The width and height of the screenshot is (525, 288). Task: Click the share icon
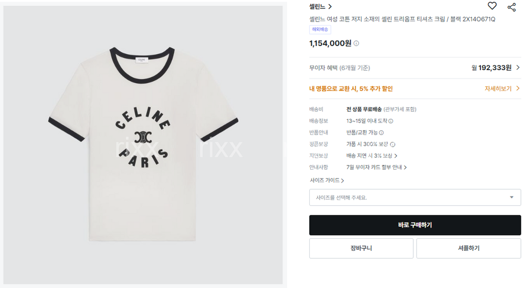[511, 7]
